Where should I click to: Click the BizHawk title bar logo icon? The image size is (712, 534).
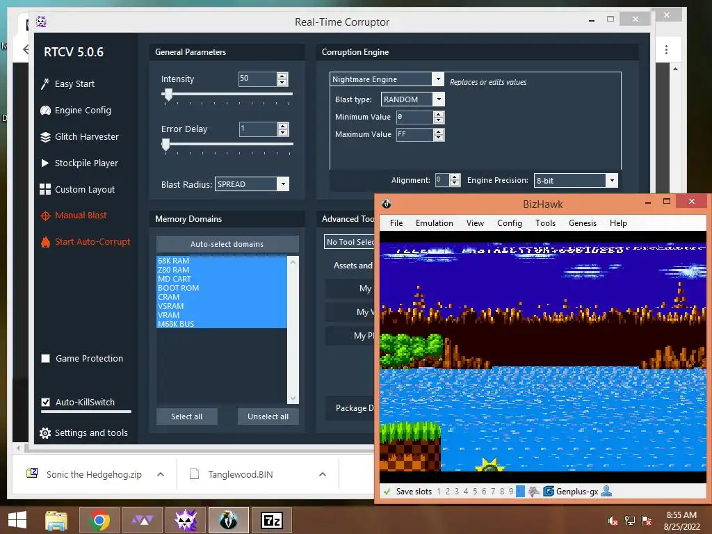coord(387,204)
